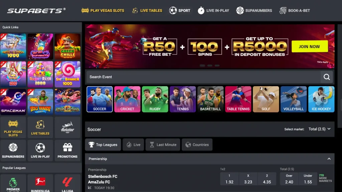Open Live Tables quick link tile
The image size is (342, 192).
pyautogui.click(x=40, y=128)
